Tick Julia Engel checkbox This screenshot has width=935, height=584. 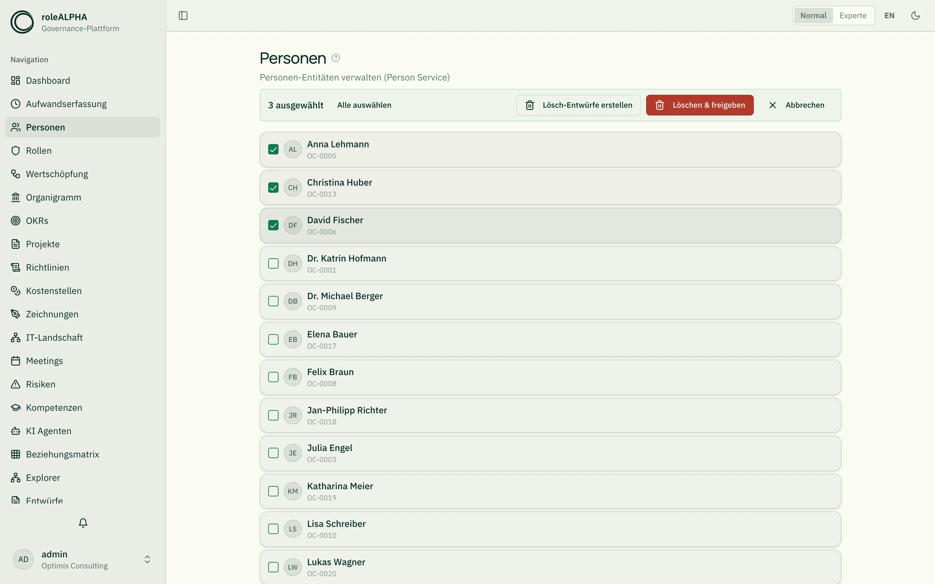click(273, 453)
